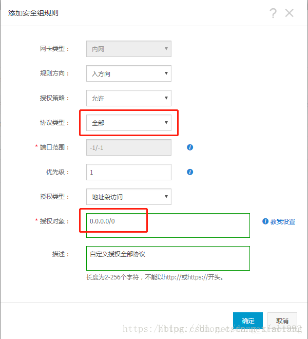The width and height of the screenshot is (308, 339).
Task: Click the 描述 text area
Action: tap(168, 258)
